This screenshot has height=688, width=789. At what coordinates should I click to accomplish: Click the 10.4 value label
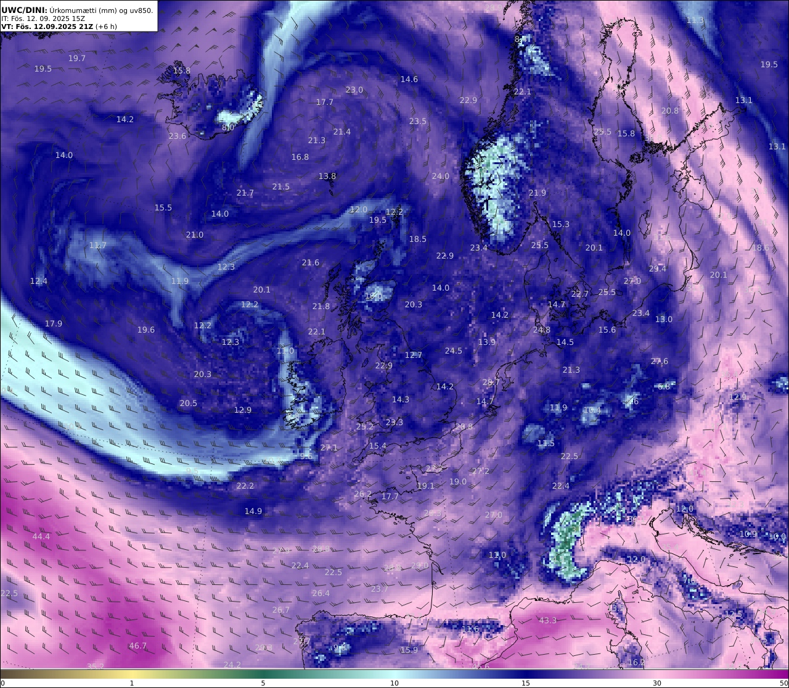(x=592, y=410)
